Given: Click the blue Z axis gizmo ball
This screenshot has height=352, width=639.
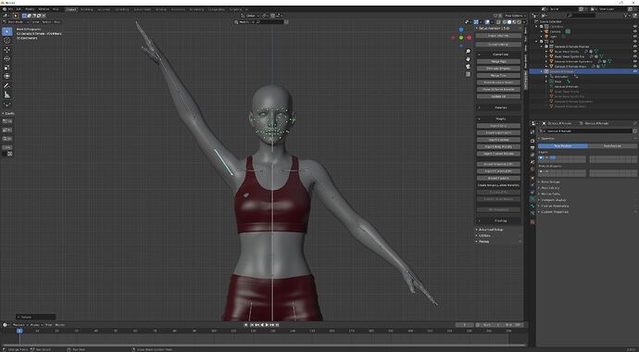Looking at the screenshot, I should pos(461,30).
